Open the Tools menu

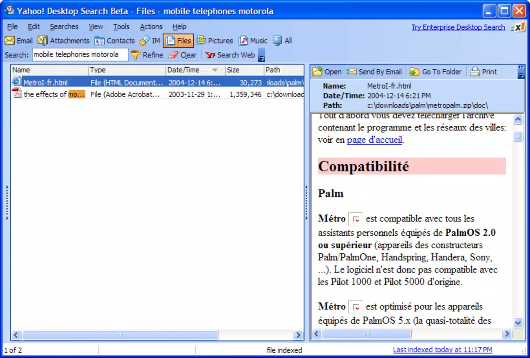click(121, 27)
